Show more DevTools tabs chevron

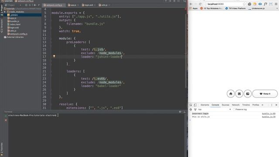click(262, 105)
